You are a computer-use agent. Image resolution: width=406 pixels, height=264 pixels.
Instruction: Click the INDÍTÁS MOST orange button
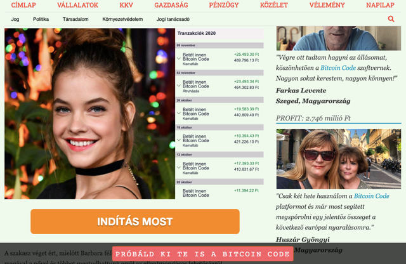pos(135,221)
